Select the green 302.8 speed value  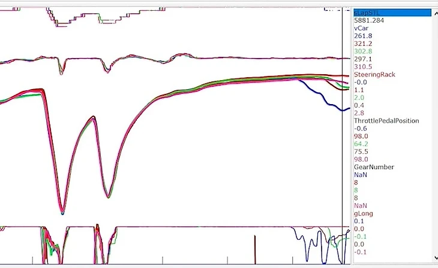pos(363,51)
